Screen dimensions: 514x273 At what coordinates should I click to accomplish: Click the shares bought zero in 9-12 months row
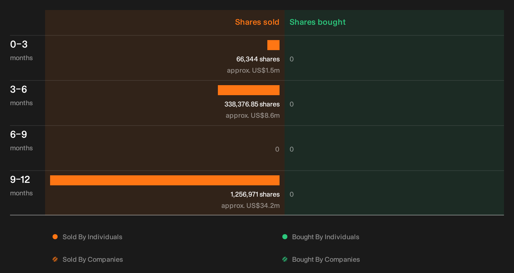pos(291,194)
